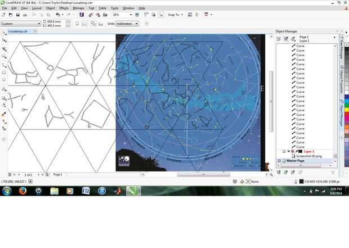Click the New Layer icon in Object Manager
349x248 pixels.
coord(279,172)
